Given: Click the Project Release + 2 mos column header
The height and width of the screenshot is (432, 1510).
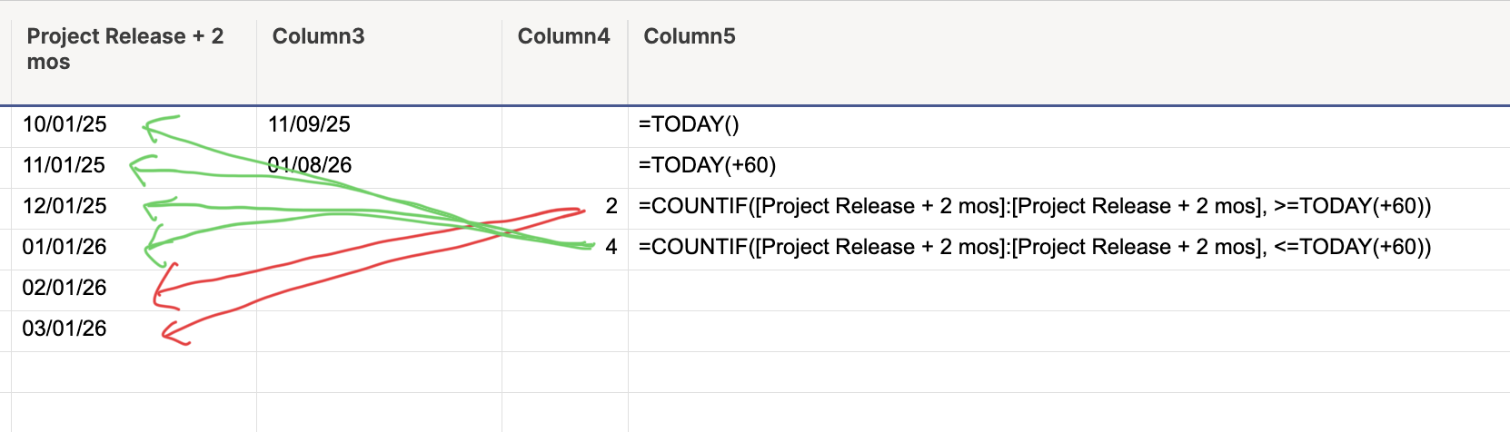Looking at the screenshot, I should pos(125,49).
